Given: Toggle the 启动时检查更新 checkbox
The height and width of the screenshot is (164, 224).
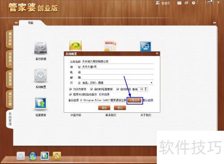Looking at the screenshot, I should tap(92, 89).
